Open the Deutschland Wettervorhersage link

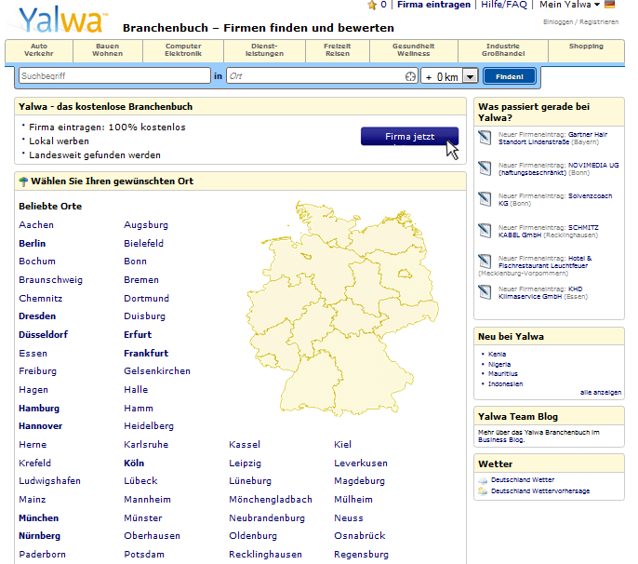pyautogui.click(x=540, y=491)
